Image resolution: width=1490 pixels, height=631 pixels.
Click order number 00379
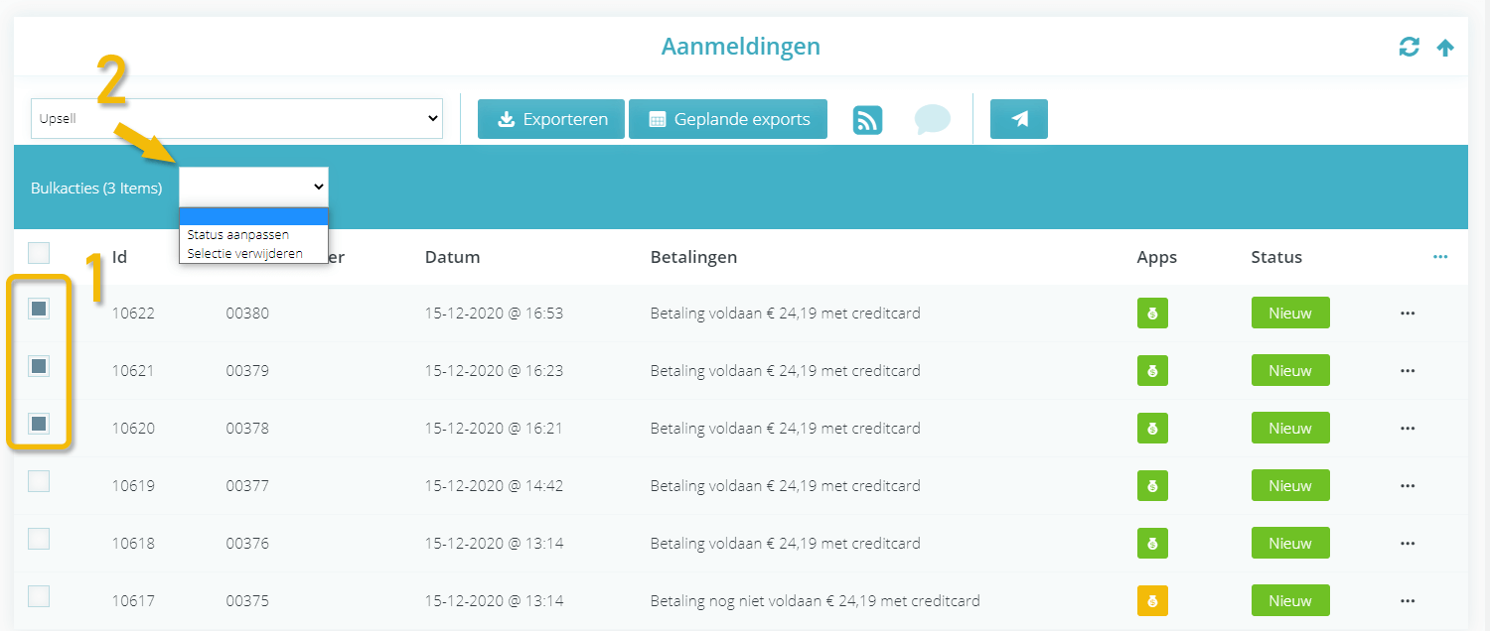coord(247,371)
